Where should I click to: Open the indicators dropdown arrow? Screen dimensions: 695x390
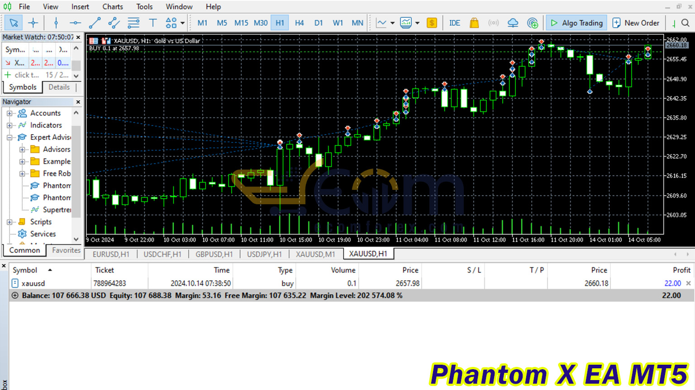point(417,23)
